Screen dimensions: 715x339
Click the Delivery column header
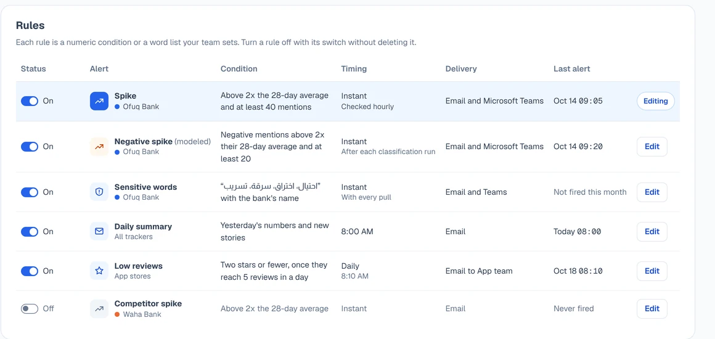point(461,69)
